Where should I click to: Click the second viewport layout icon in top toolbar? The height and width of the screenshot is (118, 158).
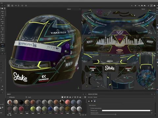pyautogui.click(x=12, y=6)
